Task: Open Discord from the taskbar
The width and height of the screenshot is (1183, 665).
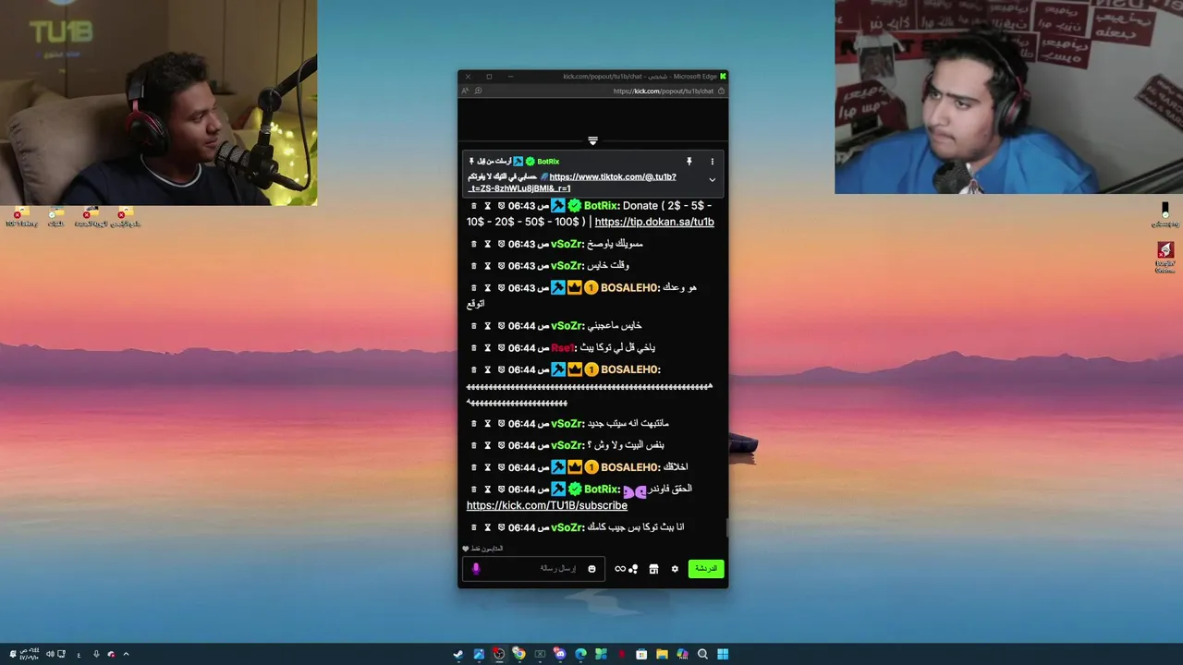Action: pyautogui.click(x=560, y=654)
